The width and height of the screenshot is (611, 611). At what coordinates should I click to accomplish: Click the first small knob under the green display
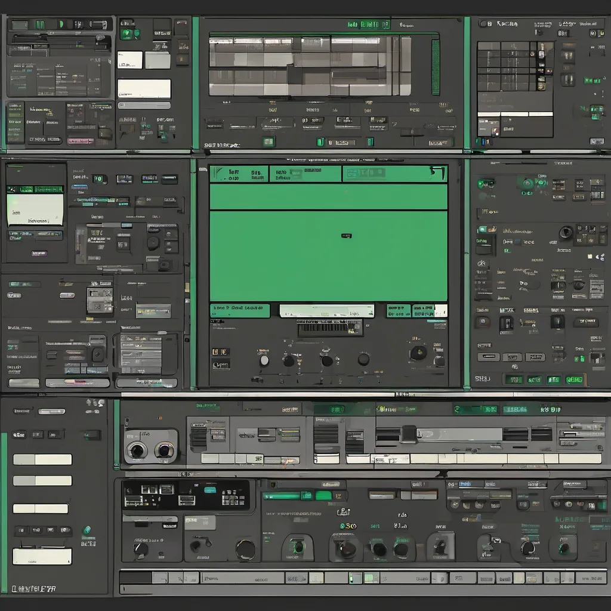(264, 360)
